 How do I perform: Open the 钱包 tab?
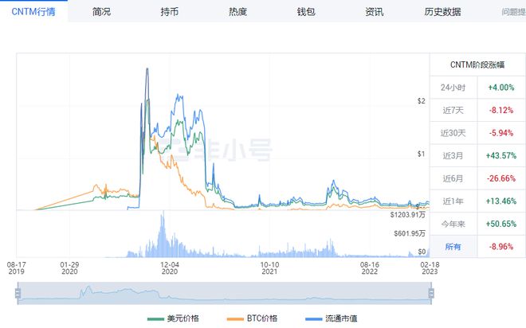click(306, 12)
